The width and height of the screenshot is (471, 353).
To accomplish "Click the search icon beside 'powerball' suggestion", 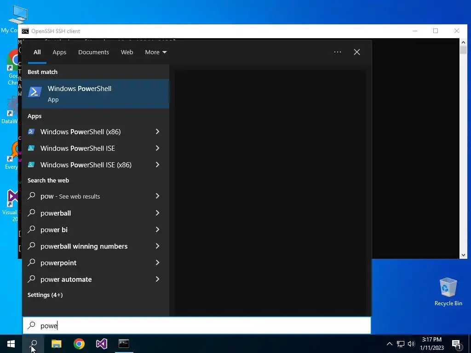I will [32, 212].
